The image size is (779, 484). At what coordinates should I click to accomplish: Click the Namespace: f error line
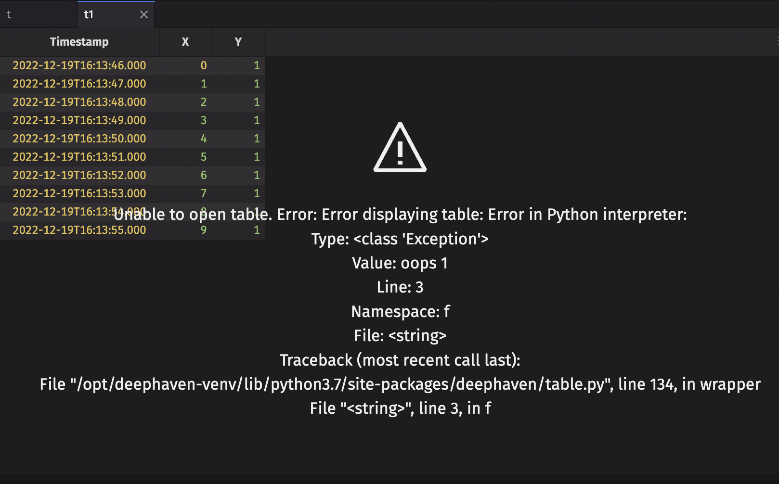coord(400,311)
